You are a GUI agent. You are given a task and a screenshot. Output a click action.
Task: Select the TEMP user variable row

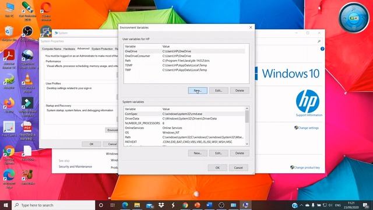click(x=184, y=65)
